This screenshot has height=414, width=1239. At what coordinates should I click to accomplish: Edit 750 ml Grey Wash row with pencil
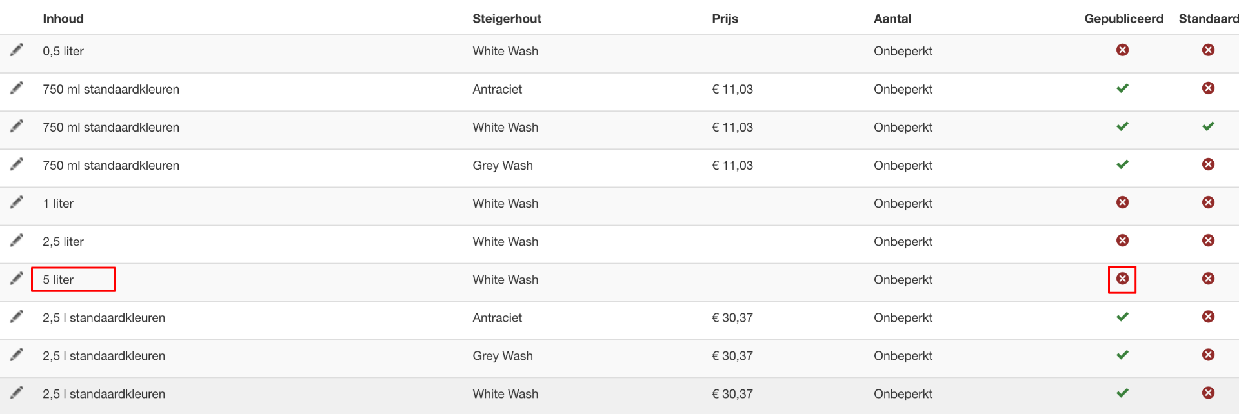tap(17, 164)
